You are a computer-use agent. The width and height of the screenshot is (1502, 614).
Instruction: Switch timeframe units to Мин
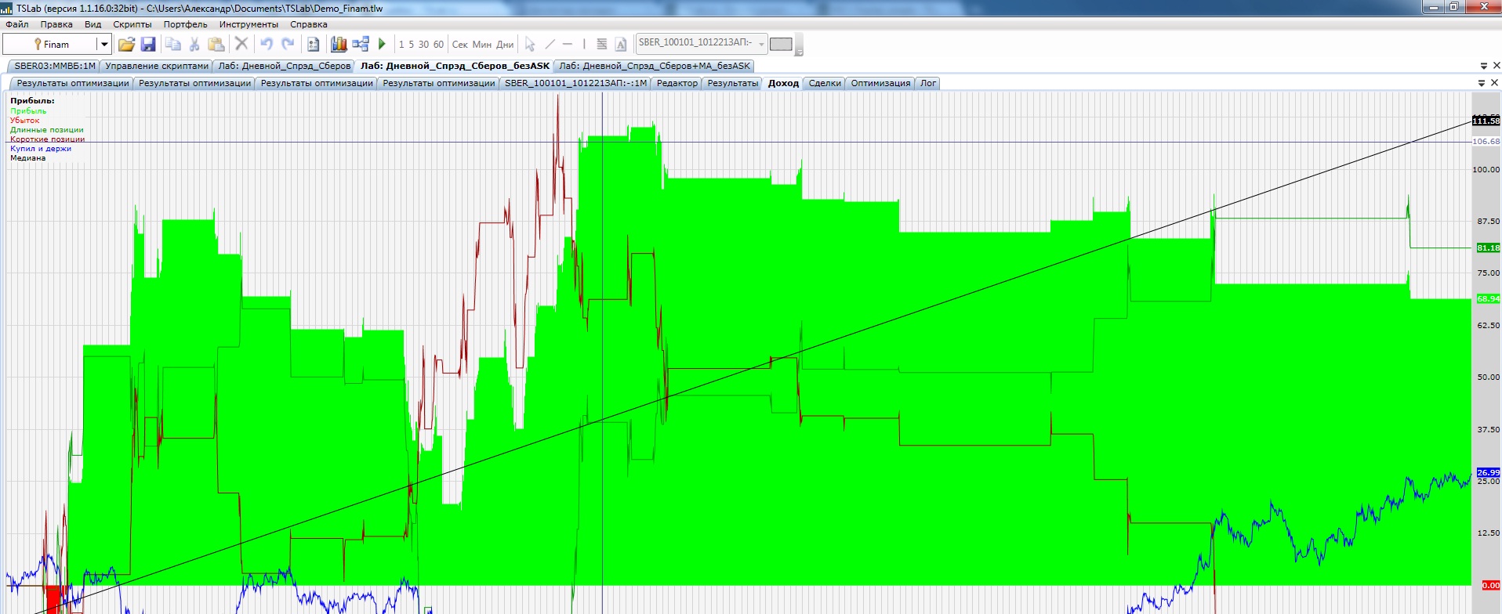pyautogui.click(x=482, y=45)
